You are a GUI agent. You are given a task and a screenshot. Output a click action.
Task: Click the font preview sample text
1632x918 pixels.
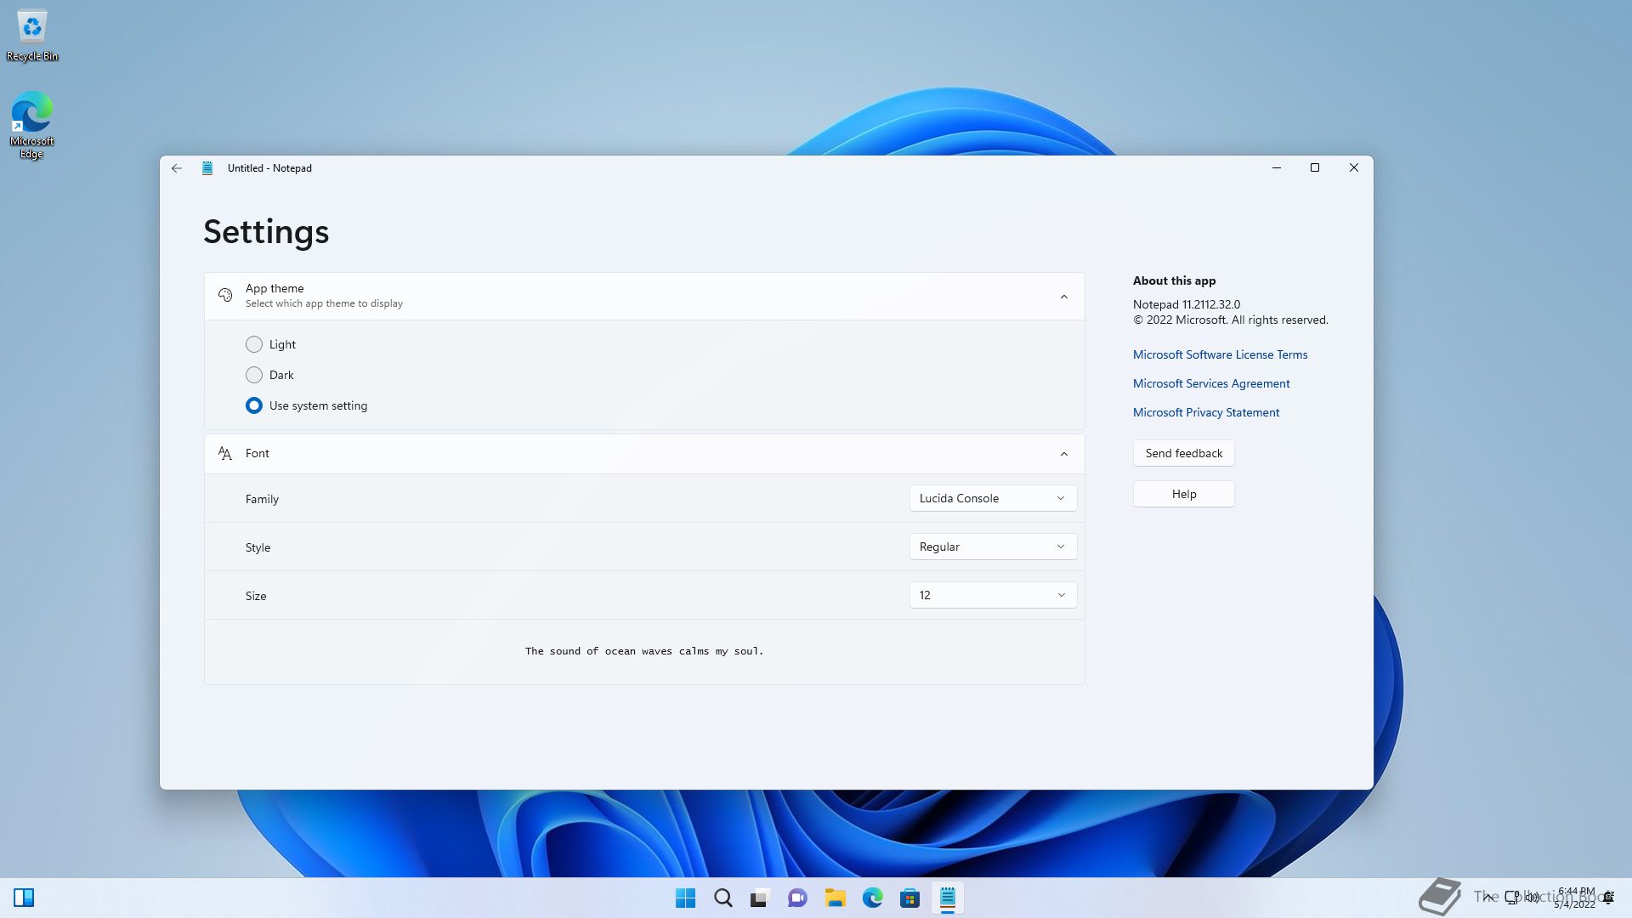644,651
